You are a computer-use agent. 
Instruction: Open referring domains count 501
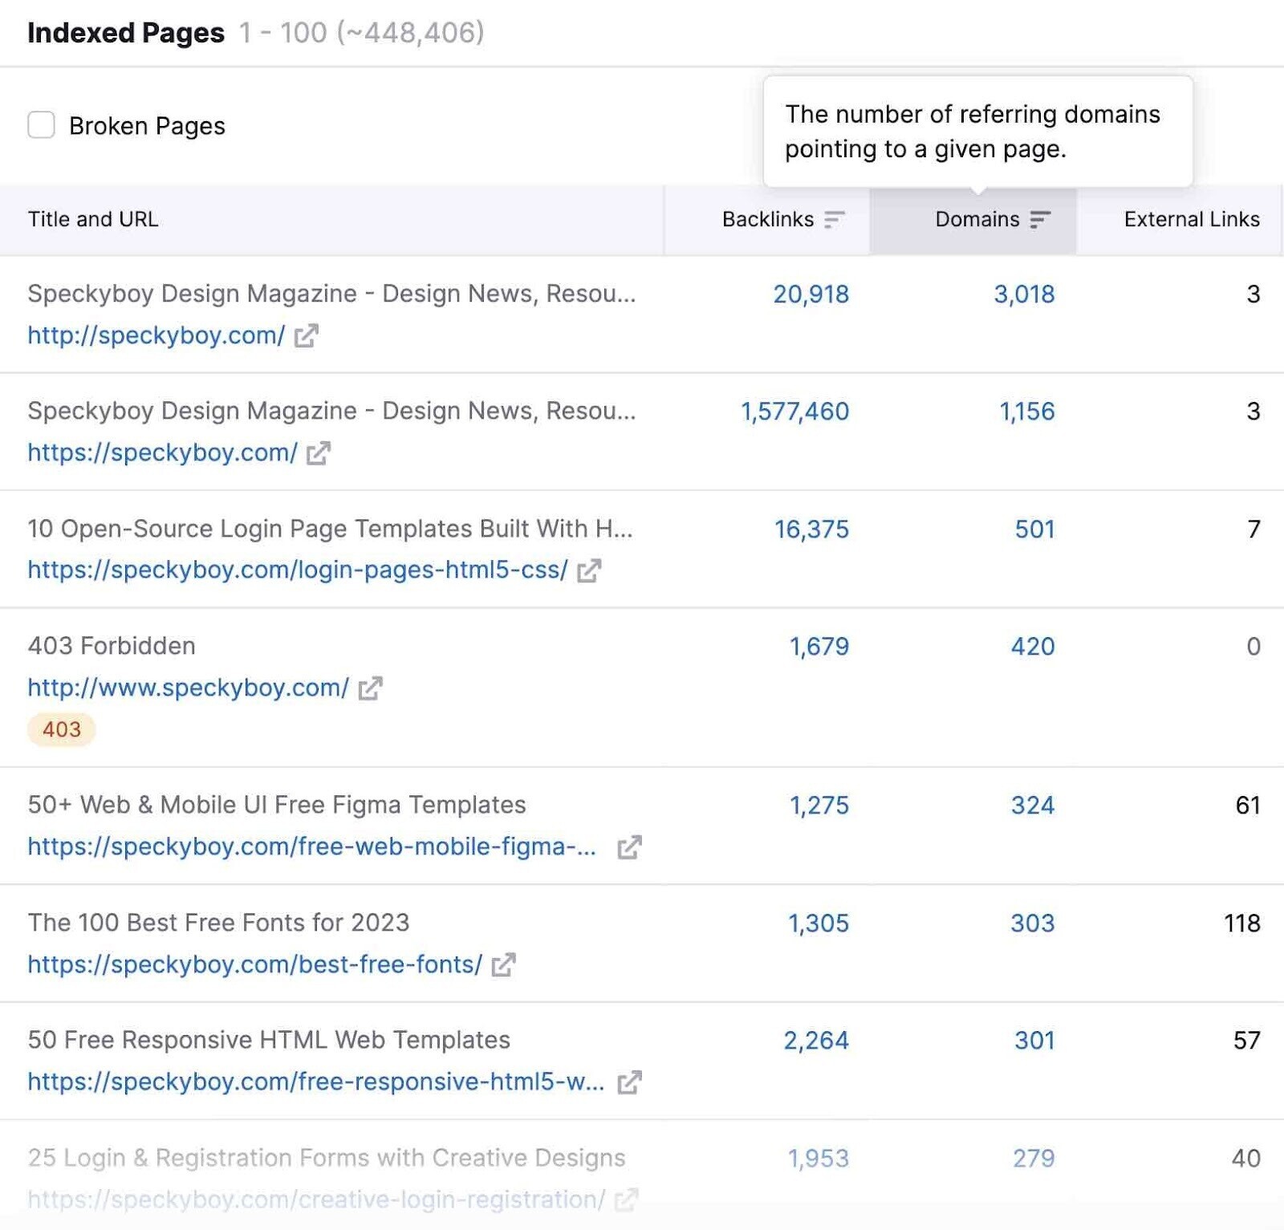pyautogui.click(x=1035, y=530)
